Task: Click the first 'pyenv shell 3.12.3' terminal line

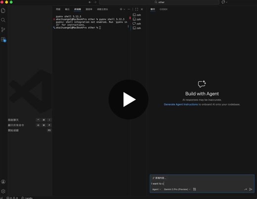Action: coord(69,16)
